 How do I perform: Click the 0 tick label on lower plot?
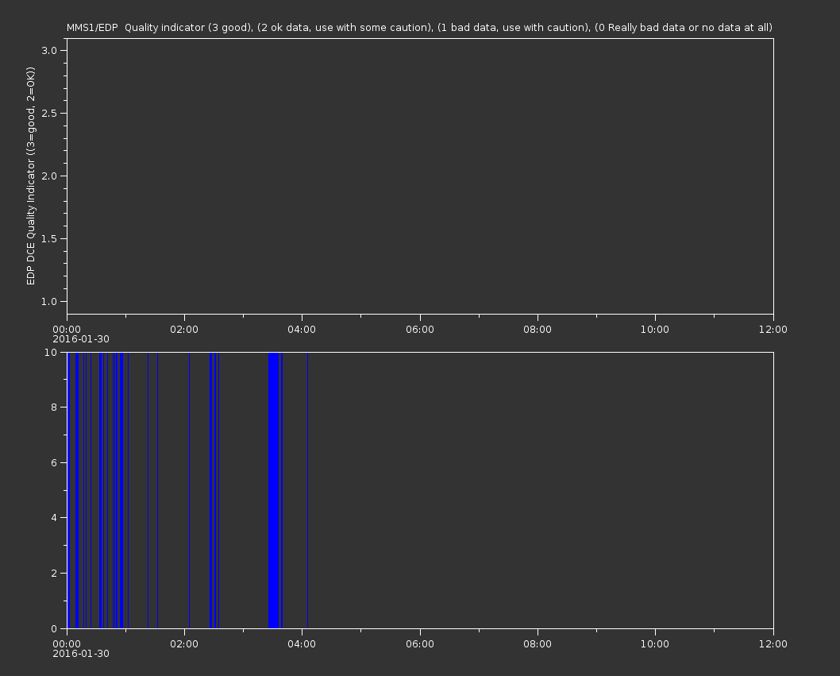[54, 628]
